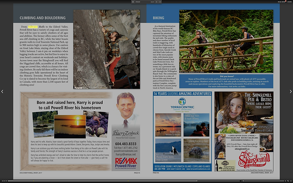This screenshot has height=183, width=293.
Task: Click 'Lakeside dining on' caption text
Action: click(x=259, y=127)
